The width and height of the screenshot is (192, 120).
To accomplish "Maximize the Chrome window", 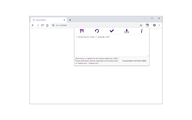I will tap(152, 18).
